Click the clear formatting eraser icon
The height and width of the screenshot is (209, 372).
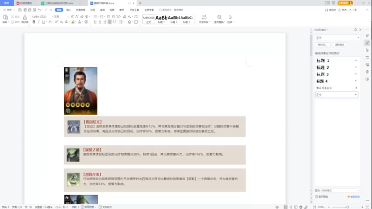(82, 17)
